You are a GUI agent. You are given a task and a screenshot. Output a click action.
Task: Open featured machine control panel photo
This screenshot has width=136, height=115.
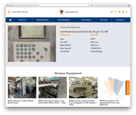[32, 43]
